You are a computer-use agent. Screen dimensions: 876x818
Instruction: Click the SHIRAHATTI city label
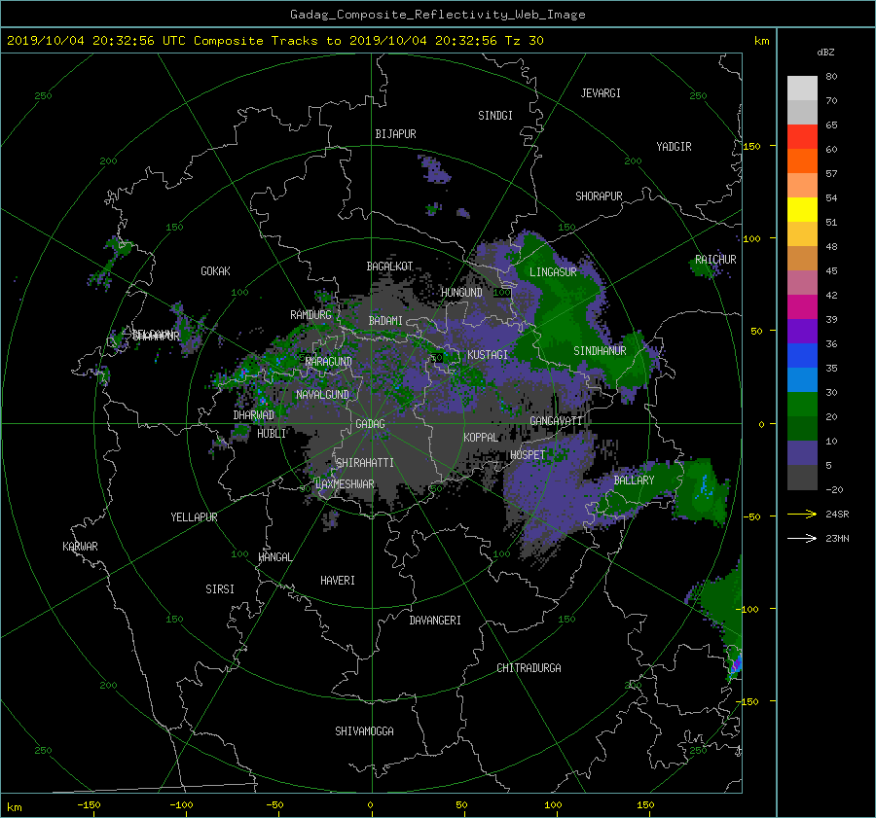pyautogui.click(x=365, y=463)
